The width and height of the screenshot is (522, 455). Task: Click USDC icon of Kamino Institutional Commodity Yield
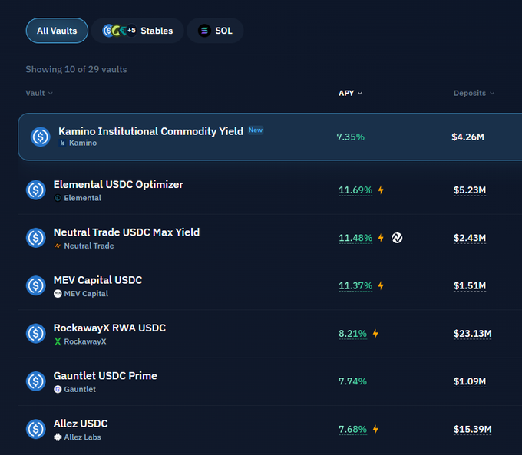click(40, 137)
